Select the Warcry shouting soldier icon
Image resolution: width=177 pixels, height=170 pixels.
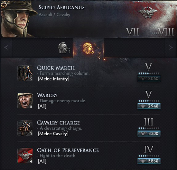point(25,101)
